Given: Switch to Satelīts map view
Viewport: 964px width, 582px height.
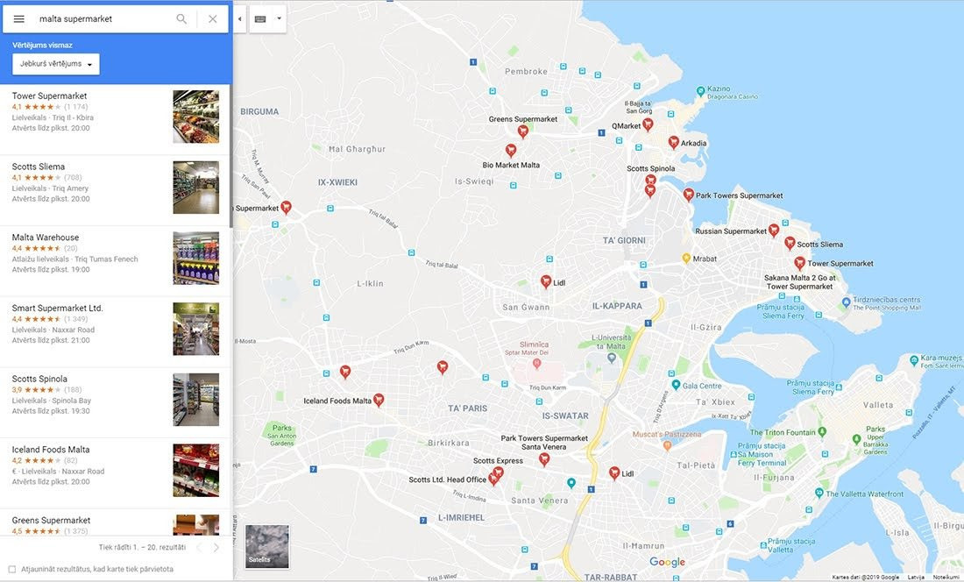Looking at the screenshot, I should pos(266,546).
